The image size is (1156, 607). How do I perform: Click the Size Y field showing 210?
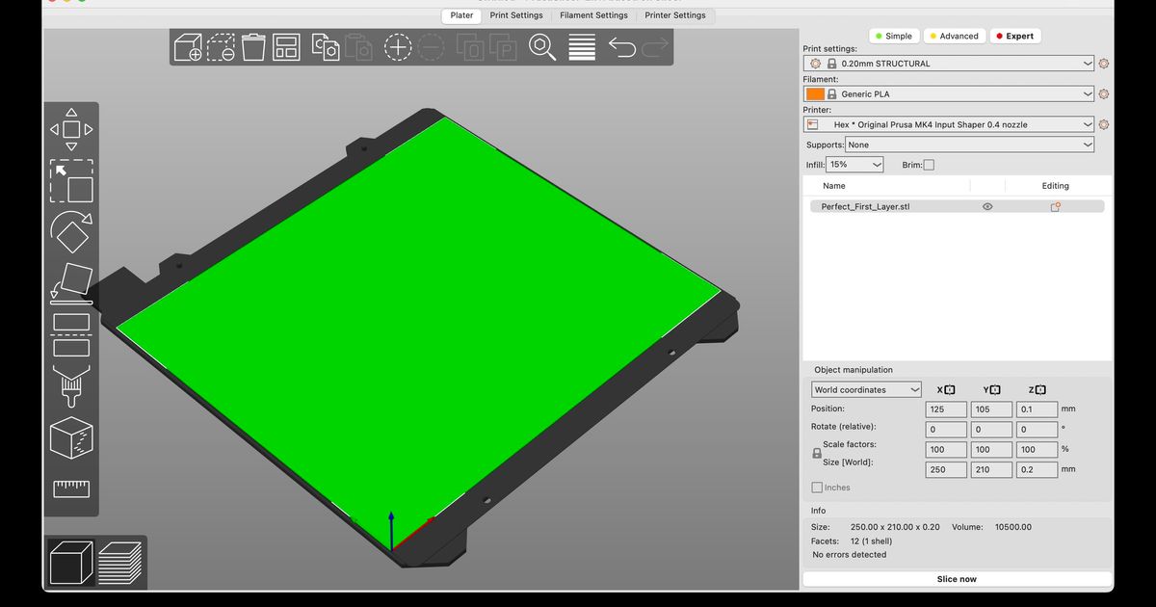(x=991, y=470)
